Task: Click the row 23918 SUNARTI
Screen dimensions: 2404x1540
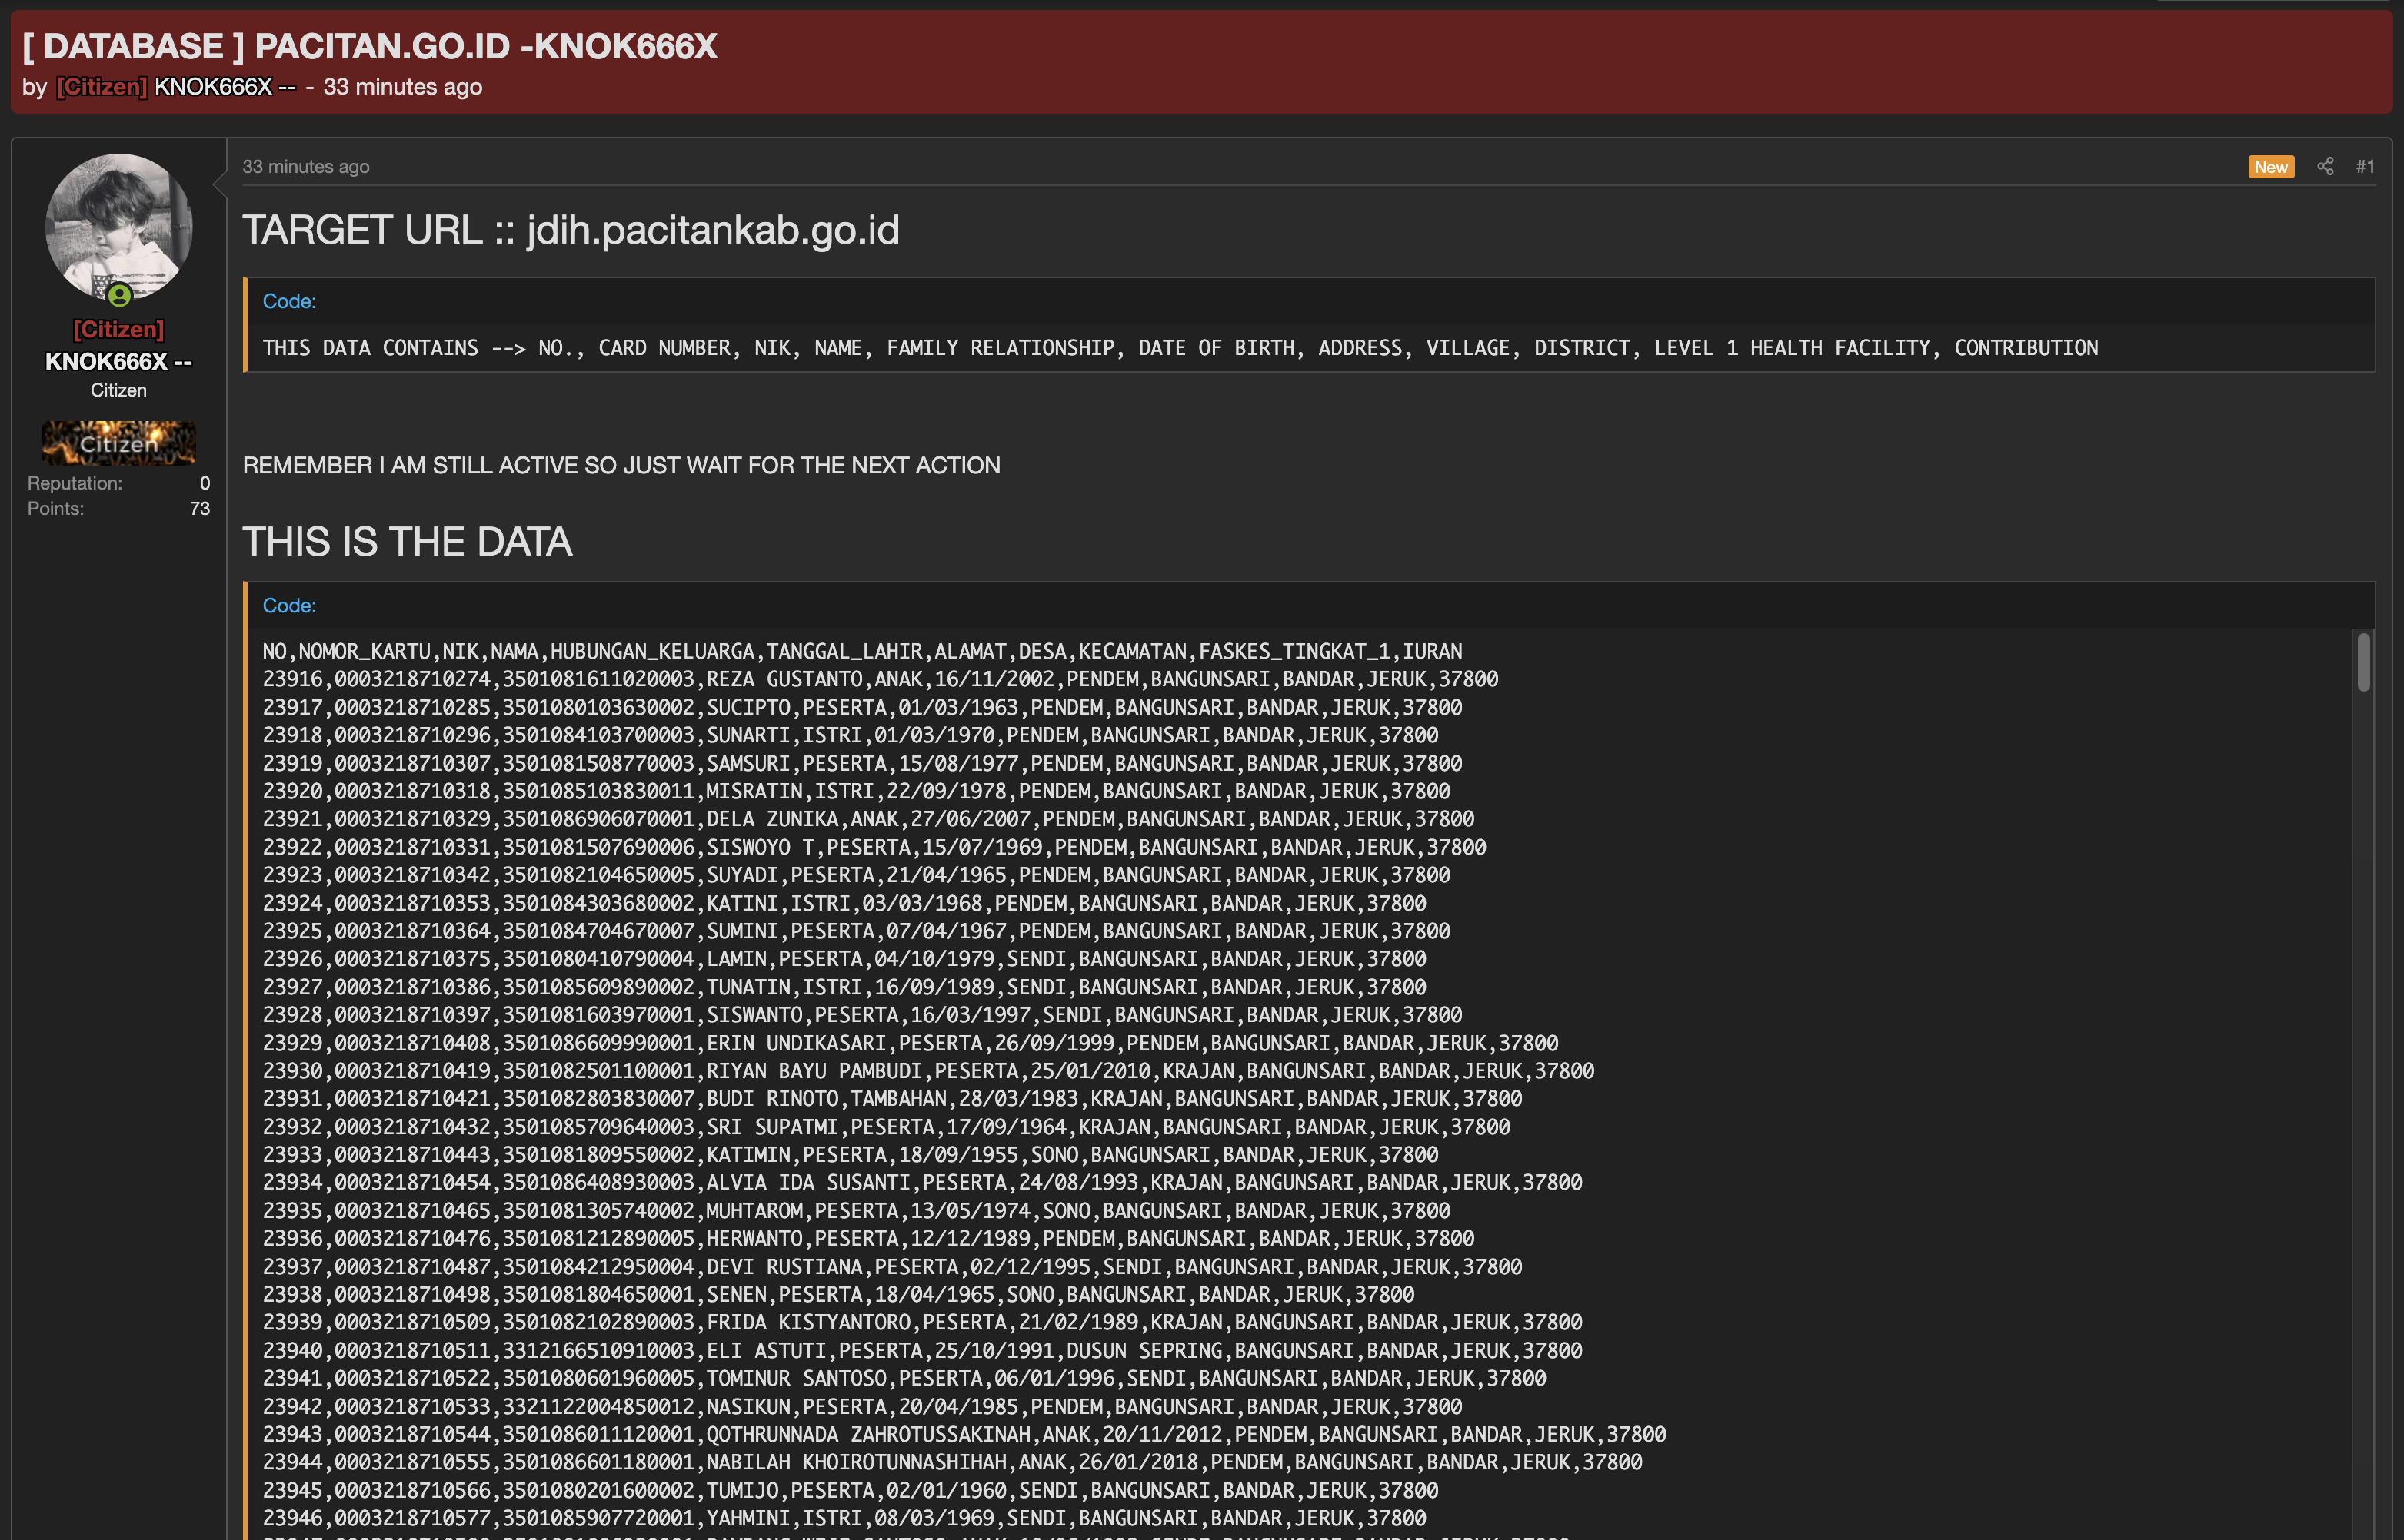Action: 850,735
